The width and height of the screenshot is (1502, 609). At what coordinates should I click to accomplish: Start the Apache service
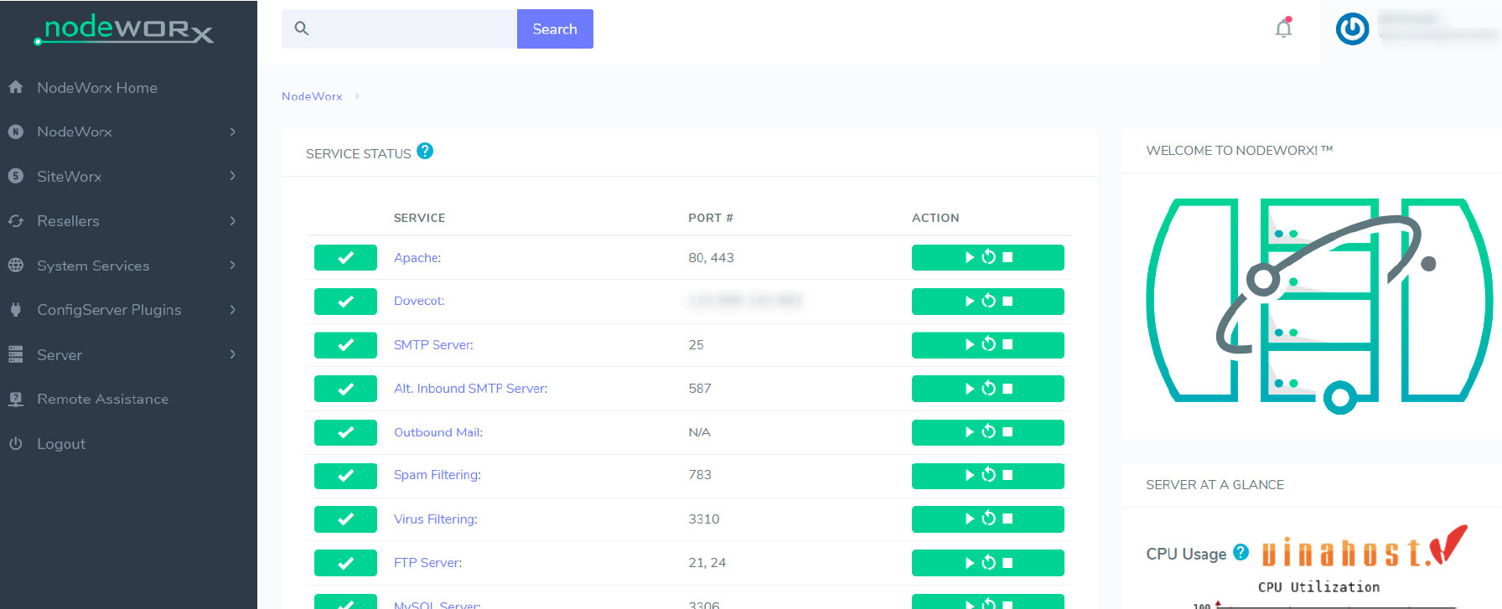tap(970, 257)
